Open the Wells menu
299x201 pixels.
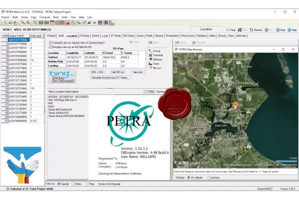[x=15, y=17]
